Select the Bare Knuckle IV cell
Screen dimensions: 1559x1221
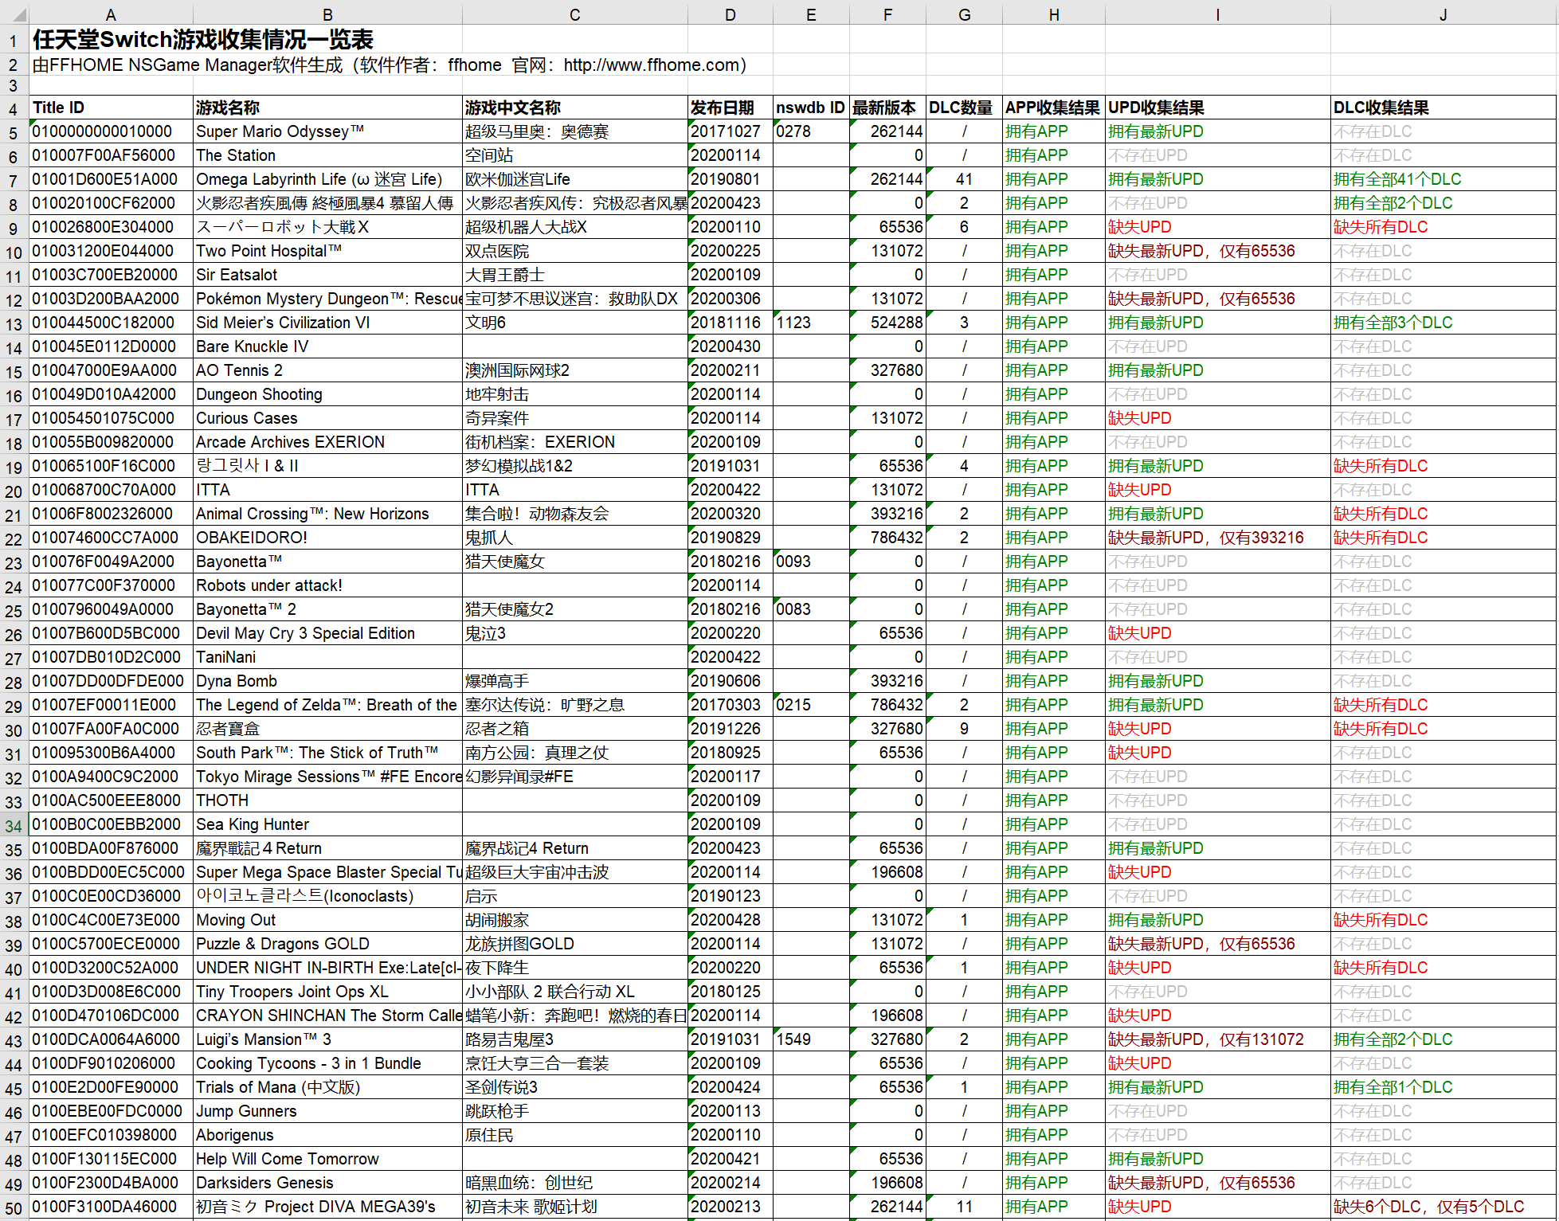coord(328,346)
